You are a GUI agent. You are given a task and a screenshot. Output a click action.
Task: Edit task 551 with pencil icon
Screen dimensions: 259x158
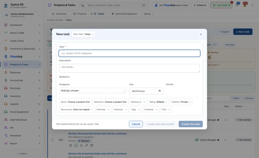(x=86, y=145)
